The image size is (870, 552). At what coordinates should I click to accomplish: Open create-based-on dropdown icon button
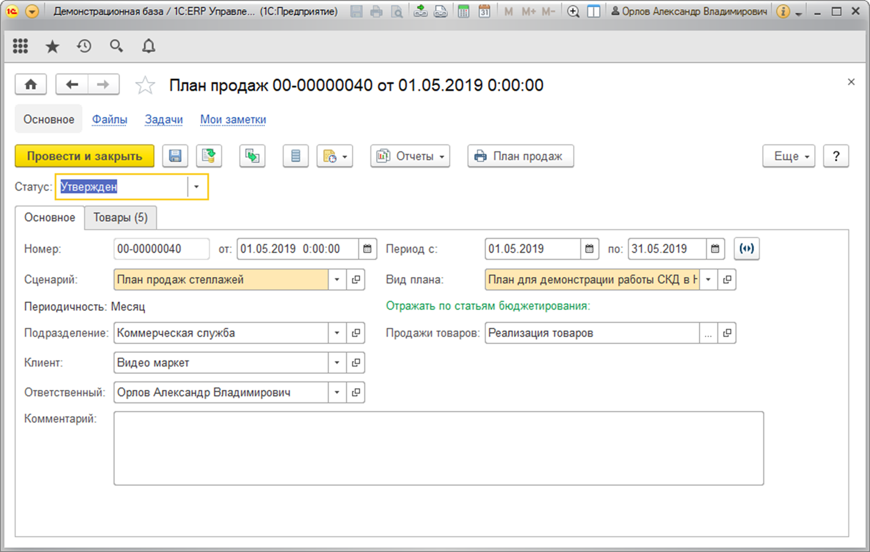coord(334,156)
